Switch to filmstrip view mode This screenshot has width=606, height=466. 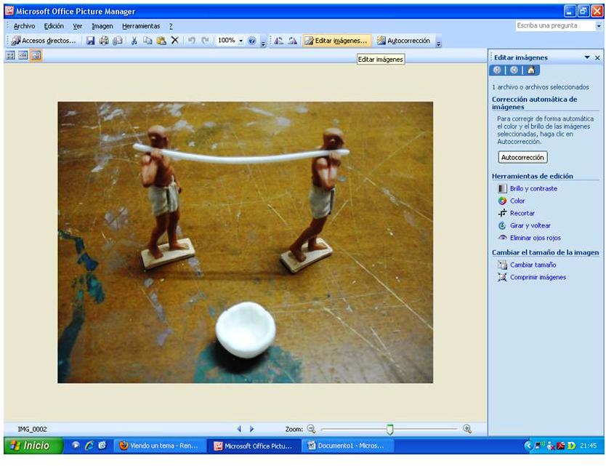[x=23, y=55]
